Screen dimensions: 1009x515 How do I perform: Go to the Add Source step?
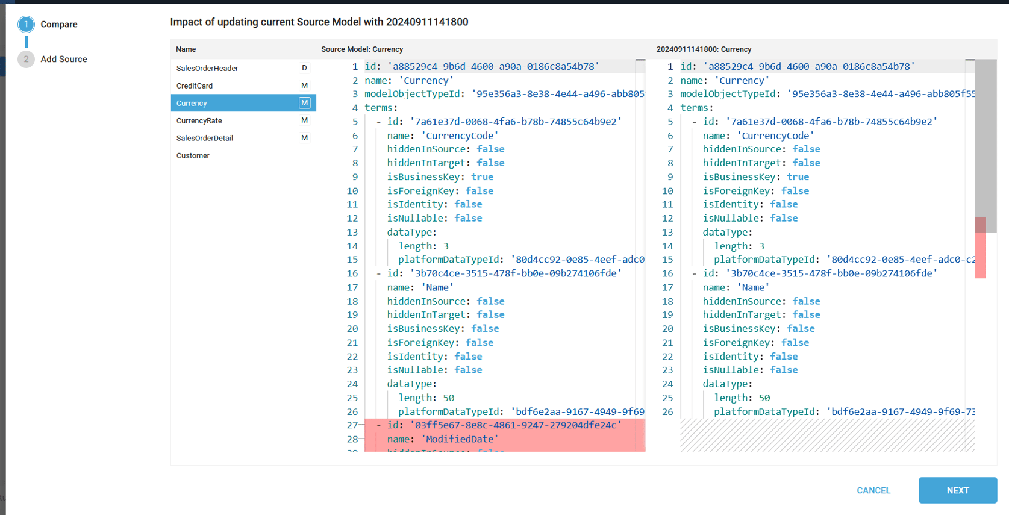(x=63, y=59)
